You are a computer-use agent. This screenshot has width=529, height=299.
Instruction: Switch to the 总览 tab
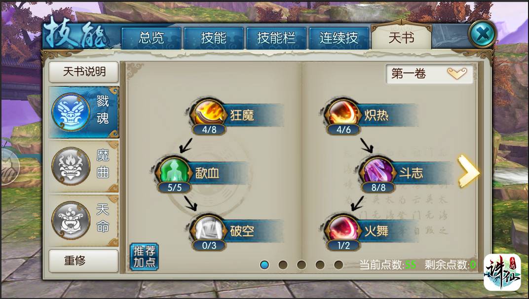tap(151, 38)
